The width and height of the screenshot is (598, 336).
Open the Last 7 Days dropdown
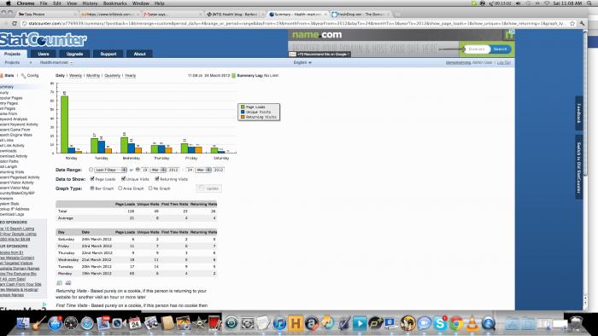pos(110,170)
